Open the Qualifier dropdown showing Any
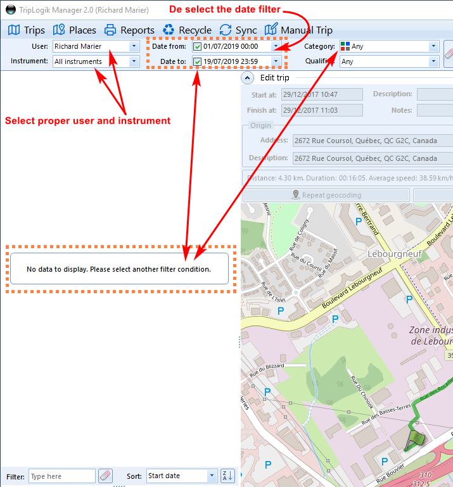 pyautogui.click(x=434, y=61)
